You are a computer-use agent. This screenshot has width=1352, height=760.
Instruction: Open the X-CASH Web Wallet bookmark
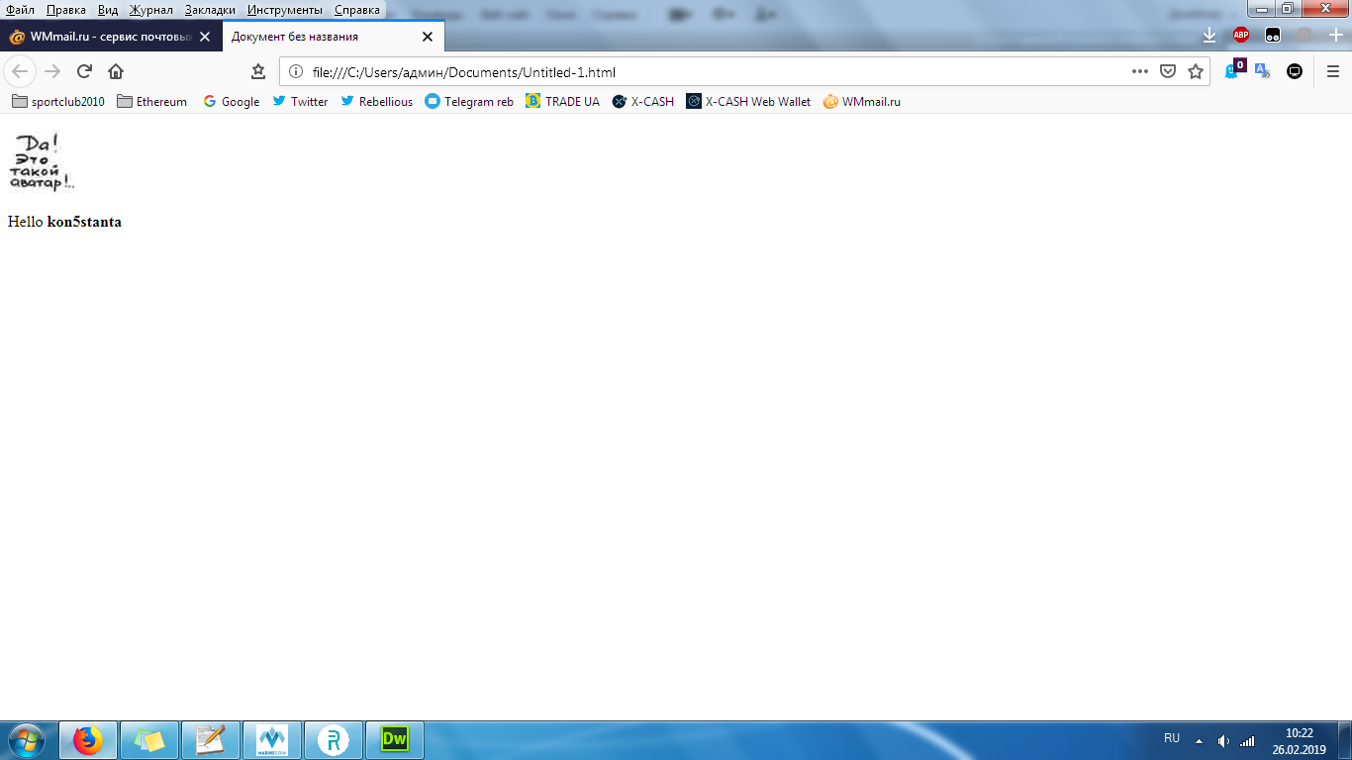748,101
